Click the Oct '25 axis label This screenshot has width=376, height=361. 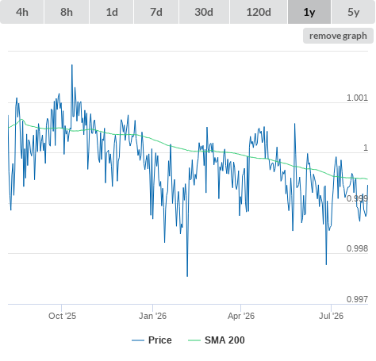tap(62, 316)
